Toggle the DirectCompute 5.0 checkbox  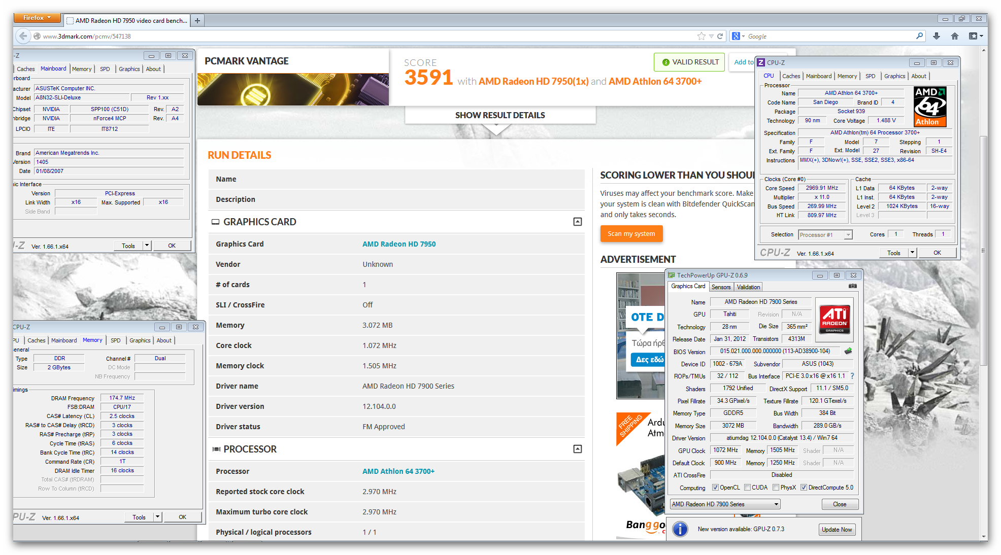(804, 488)
